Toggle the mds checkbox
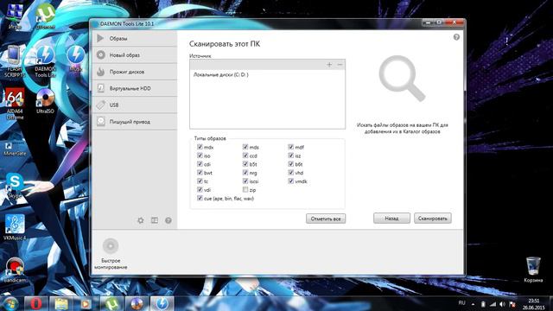 pos(245,147)
